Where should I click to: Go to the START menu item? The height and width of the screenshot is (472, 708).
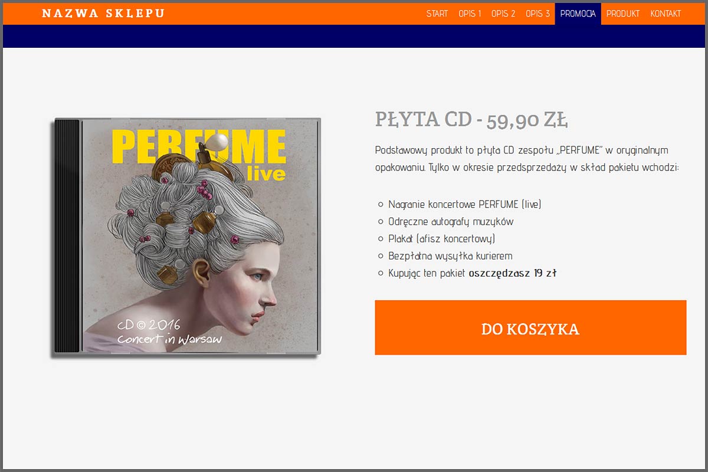[437, 14]
